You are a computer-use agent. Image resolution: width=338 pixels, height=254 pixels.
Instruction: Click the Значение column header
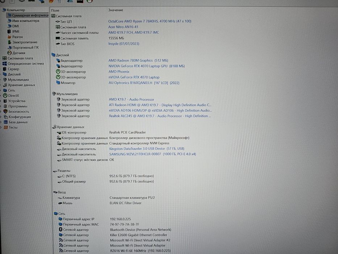(116, 10)
